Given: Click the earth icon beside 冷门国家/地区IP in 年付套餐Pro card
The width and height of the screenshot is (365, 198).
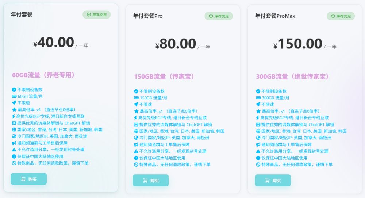Looking at the screenshot, I should (x=136, y=138).
